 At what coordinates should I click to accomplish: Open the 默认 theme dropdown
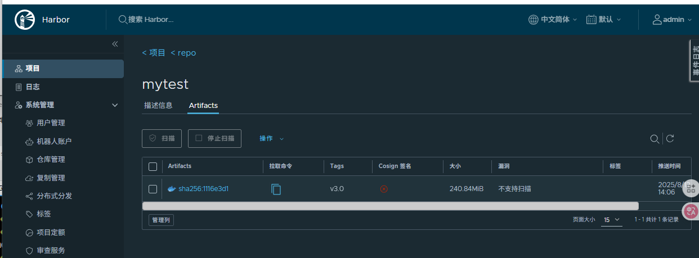tap(603, 20)
